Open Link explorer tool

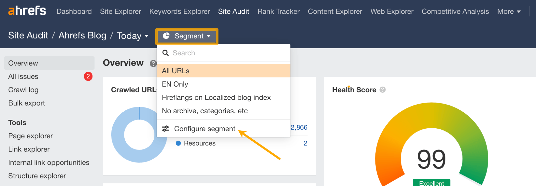[29, 149]
